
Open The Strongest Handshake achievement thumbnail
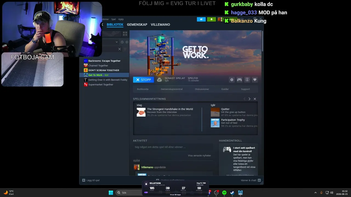tap(141, 112)
